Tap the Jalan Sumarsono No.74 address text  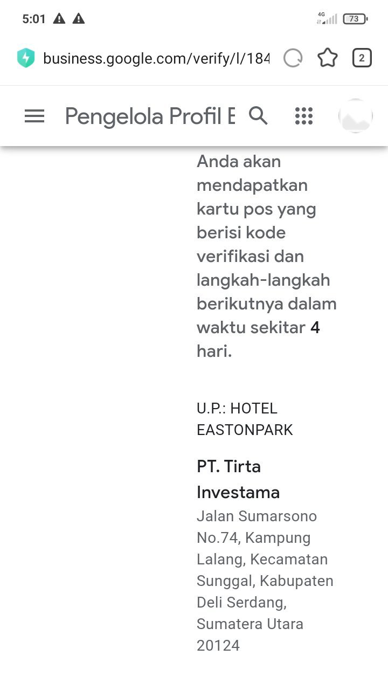pyautogui.click(x=265, y=581)
